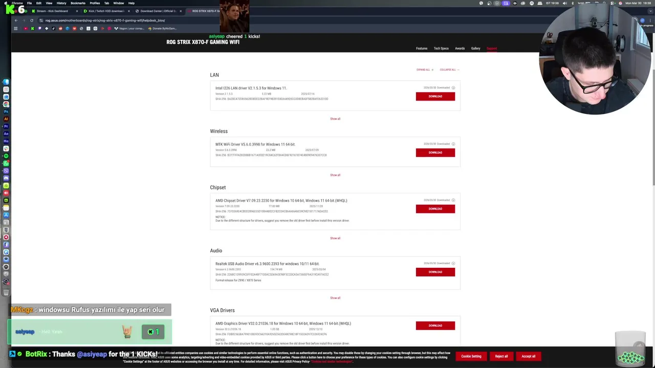
Task: Open the apps grid in bookmarks bar
Action: coord(15,29)
